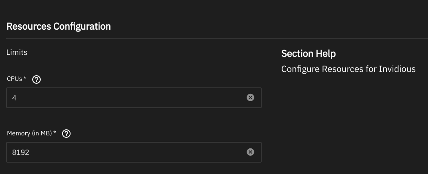Clear the Memory field with its X icon

[x=250, y=152]
